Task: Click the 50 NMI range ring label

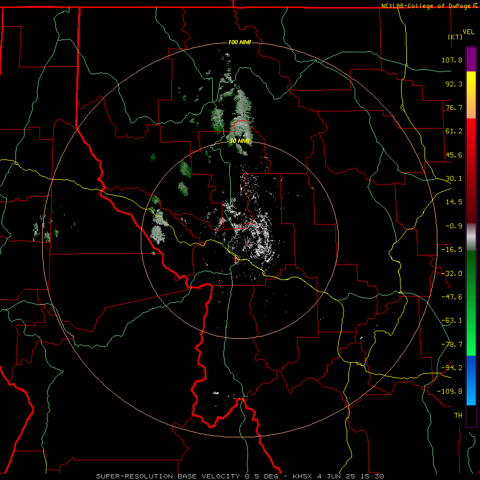Action: point(239,141)
